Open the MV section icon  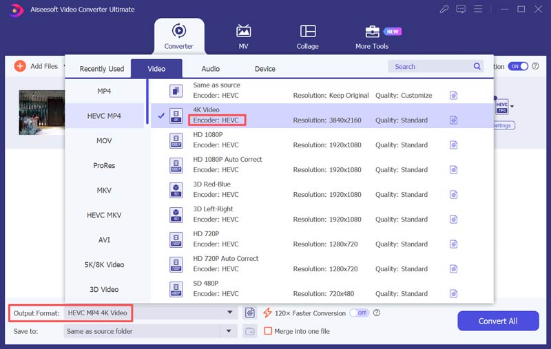point(243,32)
